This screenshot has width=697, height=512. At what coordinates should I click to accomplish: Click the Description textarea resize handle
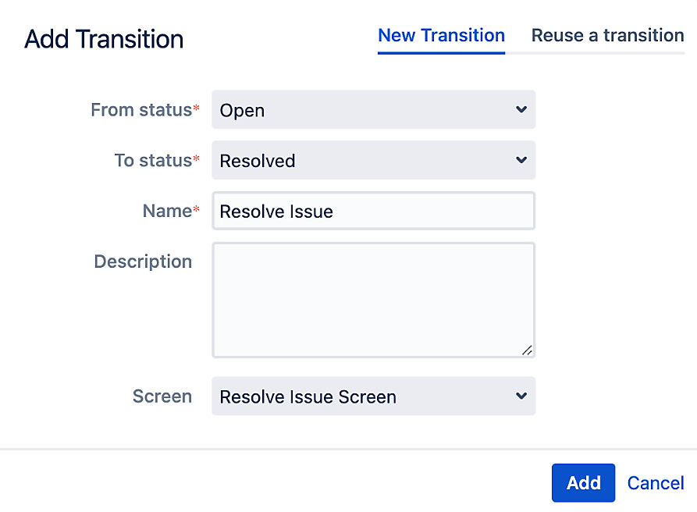pos(528,350)
